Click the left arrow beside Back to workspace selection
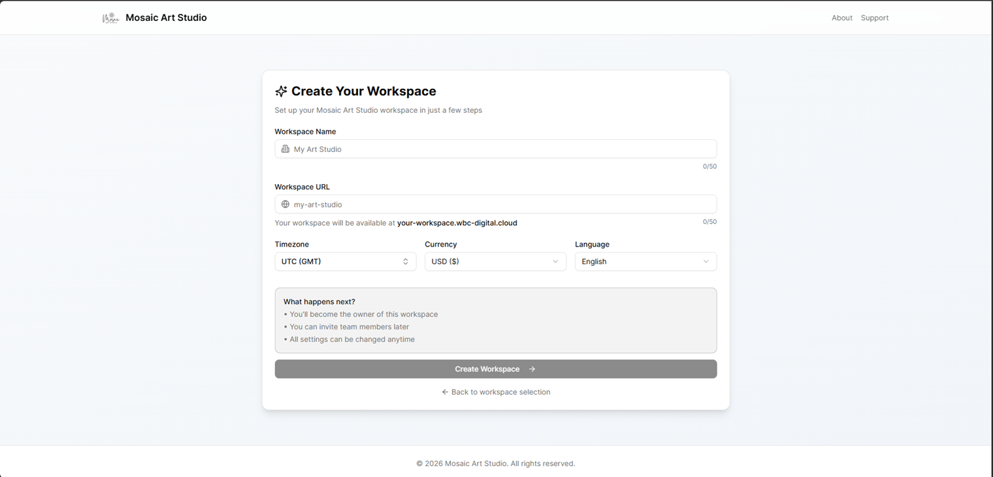Screen dimensions: 993x477 tap(444, 392)
